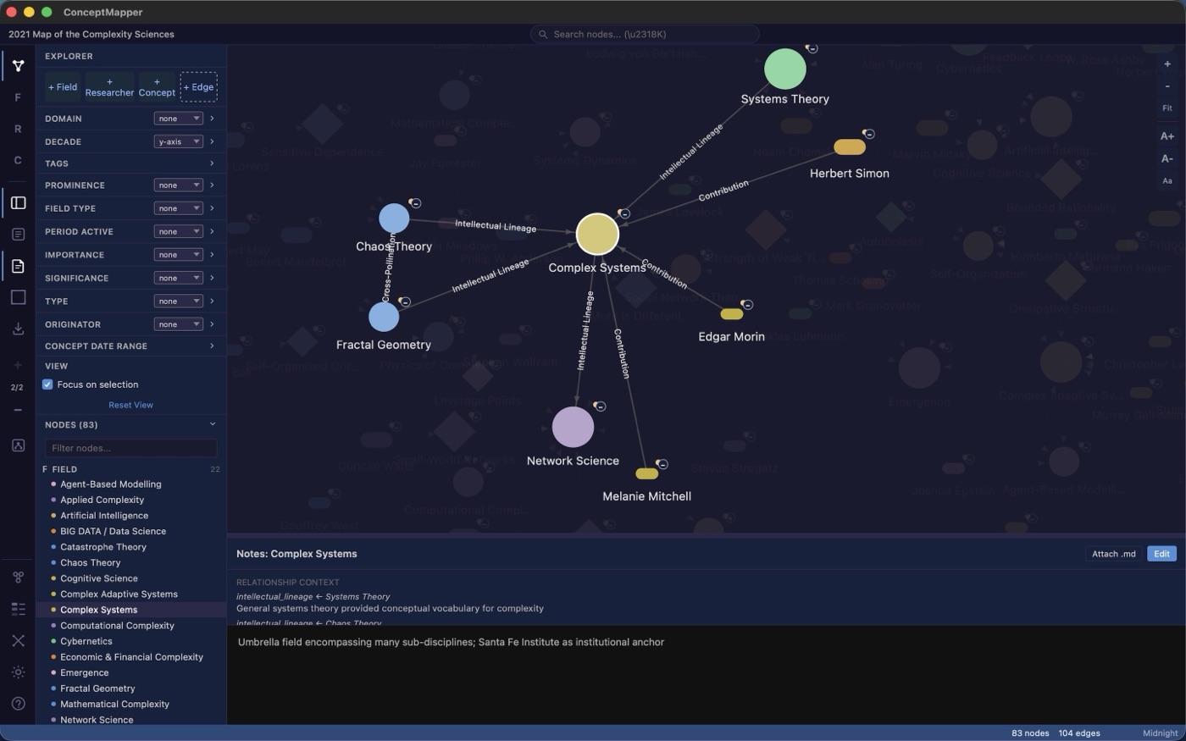Collapse the Complex Systems node toggle
The height and width of the screenshot is (741, 1186).
tap(623, 214)
